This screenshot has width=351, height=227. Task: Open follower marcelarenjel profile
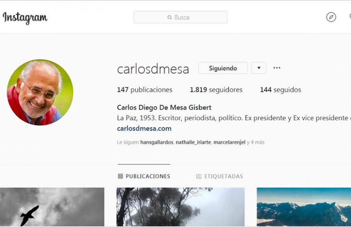(229, 142)
